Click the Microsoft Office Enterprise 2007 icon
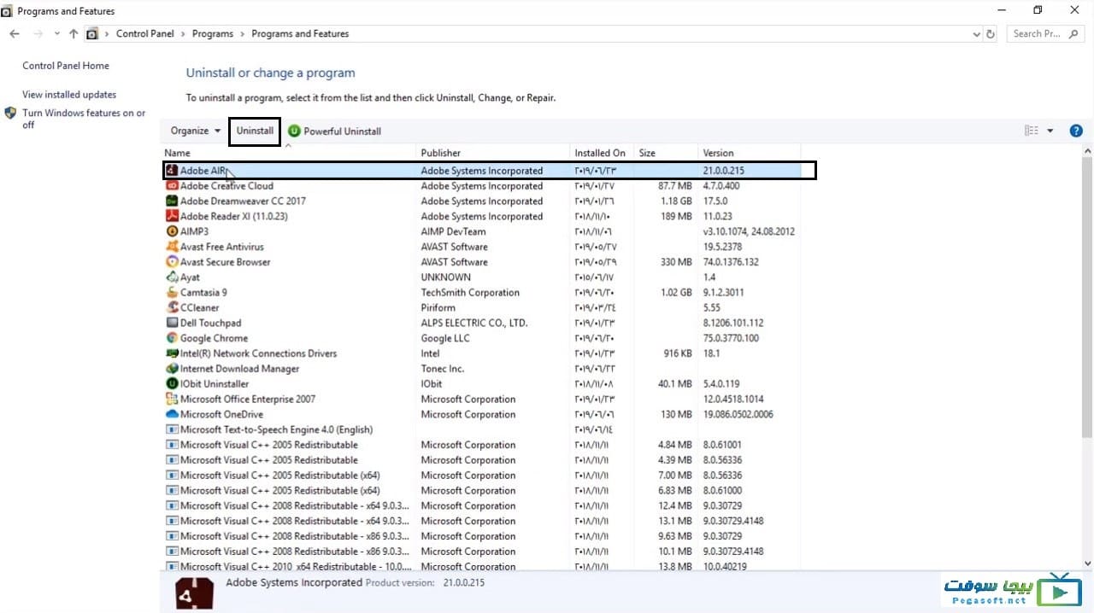 tap(172, 399)
